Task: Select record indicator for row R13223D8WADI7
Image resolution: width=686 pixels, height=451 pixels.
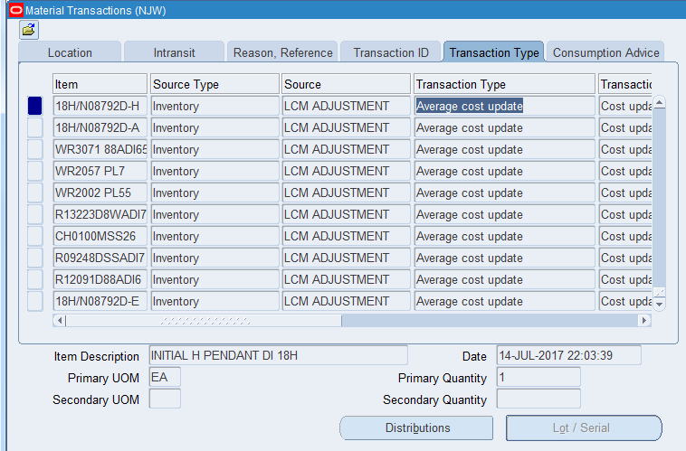Action: point(35,214)
